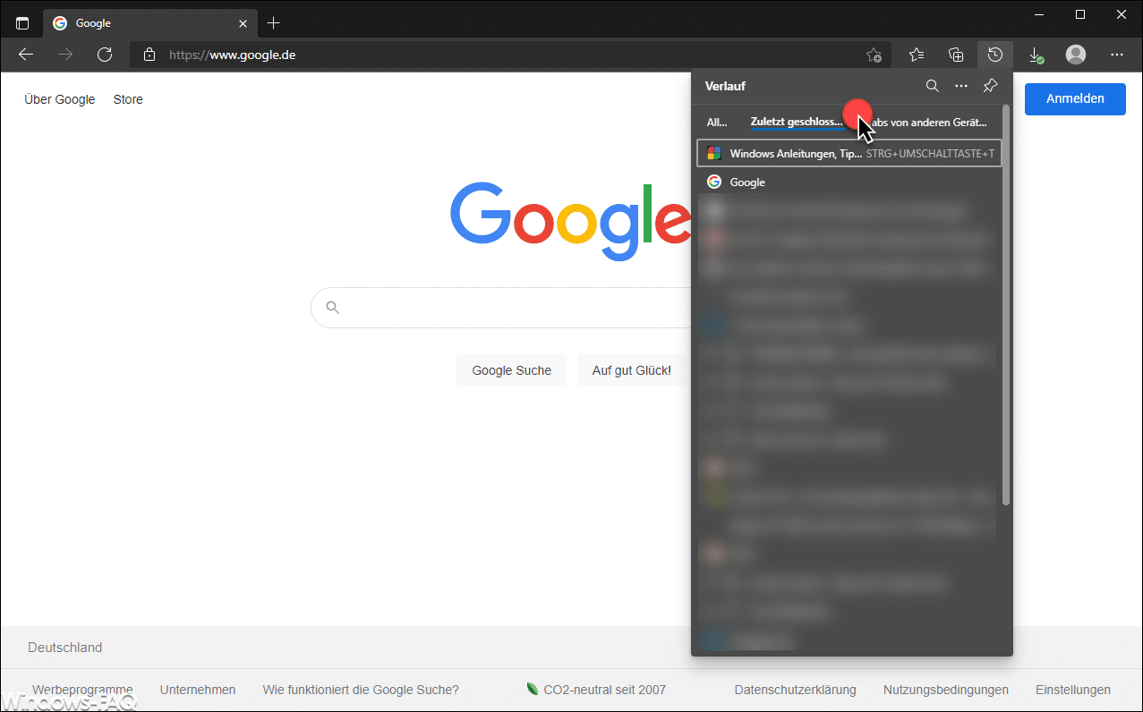Screen dimensions: 1143x712
Task: Add this page to favorites star
Action: [874, 55]
